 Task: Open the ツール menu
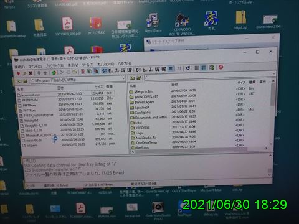click(88, 65)
